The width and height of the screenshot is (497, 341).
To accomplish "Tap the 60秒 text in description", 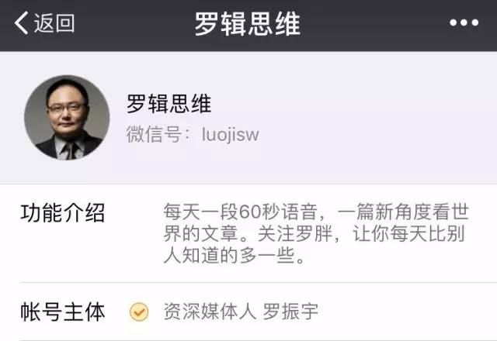I will [x=260, y=212].
